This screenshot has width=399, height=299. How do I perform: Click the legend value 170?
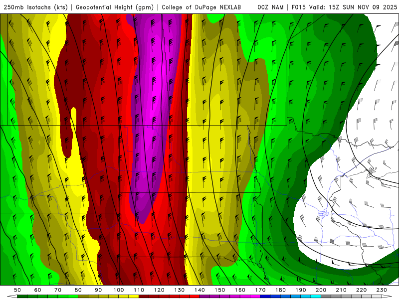(x=260, y=290)
